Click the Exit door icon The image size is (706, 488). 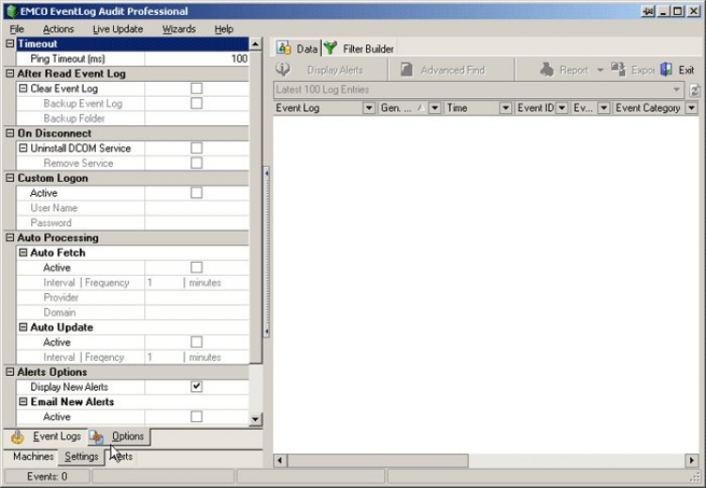(666, 70)
